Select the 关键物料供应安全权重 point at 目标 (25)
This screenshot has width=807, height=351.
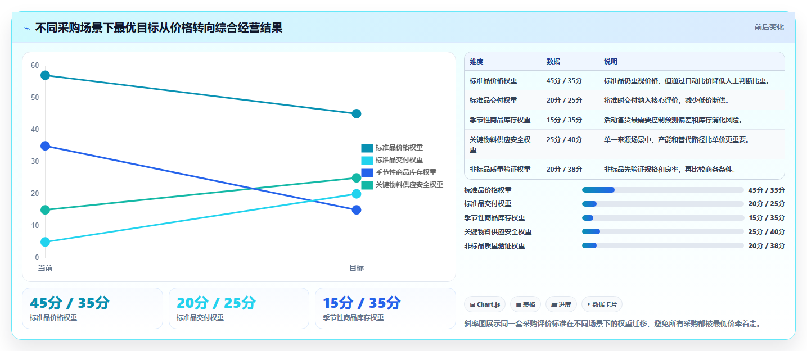pos(357,178)
